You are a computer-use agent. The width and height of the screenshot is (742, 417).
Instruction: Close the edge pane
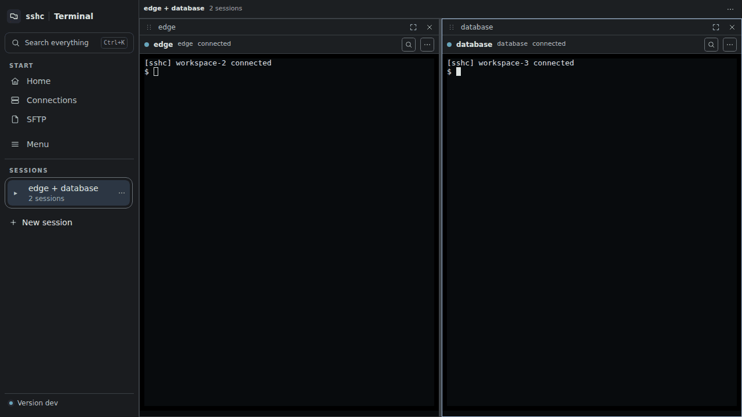point(430,27)
